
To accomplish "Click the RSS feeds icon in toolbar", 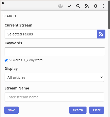I will 87,6.
